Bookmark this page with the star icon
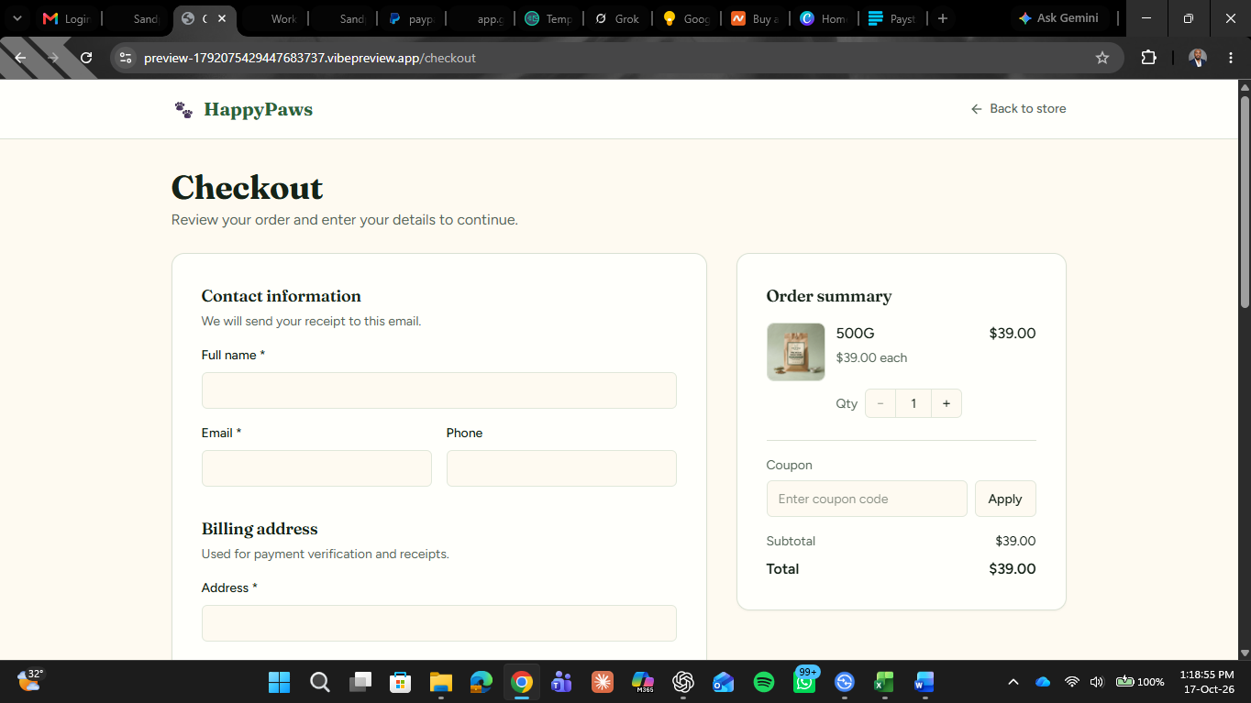Viewport: 1251px width, 703px height. pos(1102,58)
